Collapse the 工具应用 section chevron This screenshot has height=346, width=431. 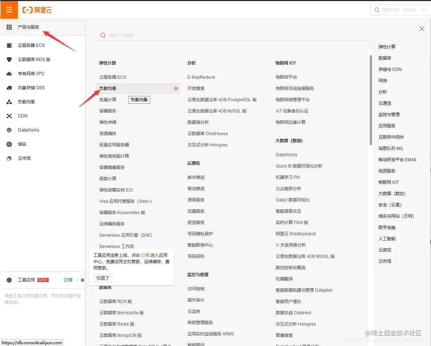point(76,280)
